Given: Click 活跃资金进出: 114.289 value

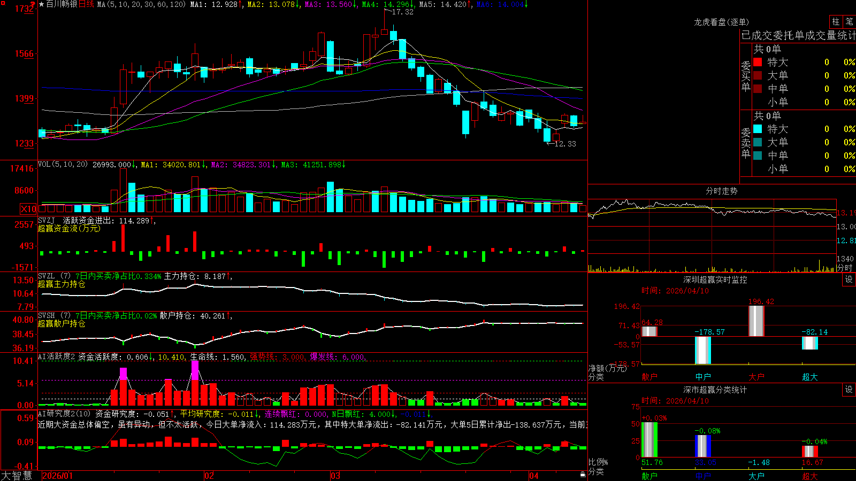Looking at the screenshot, I should [x=109, y=220].
